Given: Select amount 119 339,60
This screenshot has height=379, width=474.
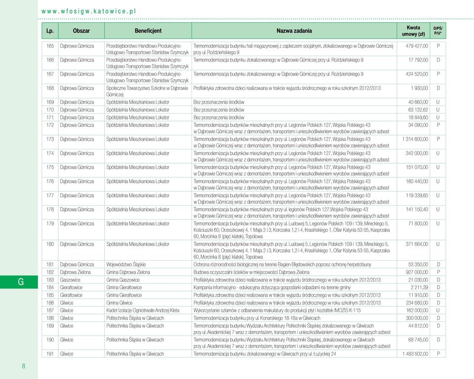Looking at the screenshot, I should [x=417, y=195].
